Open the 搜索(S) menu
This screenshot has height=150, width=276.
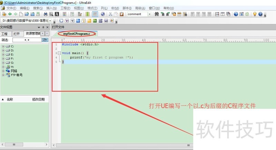pyautogui.click(x=38, y=8)
